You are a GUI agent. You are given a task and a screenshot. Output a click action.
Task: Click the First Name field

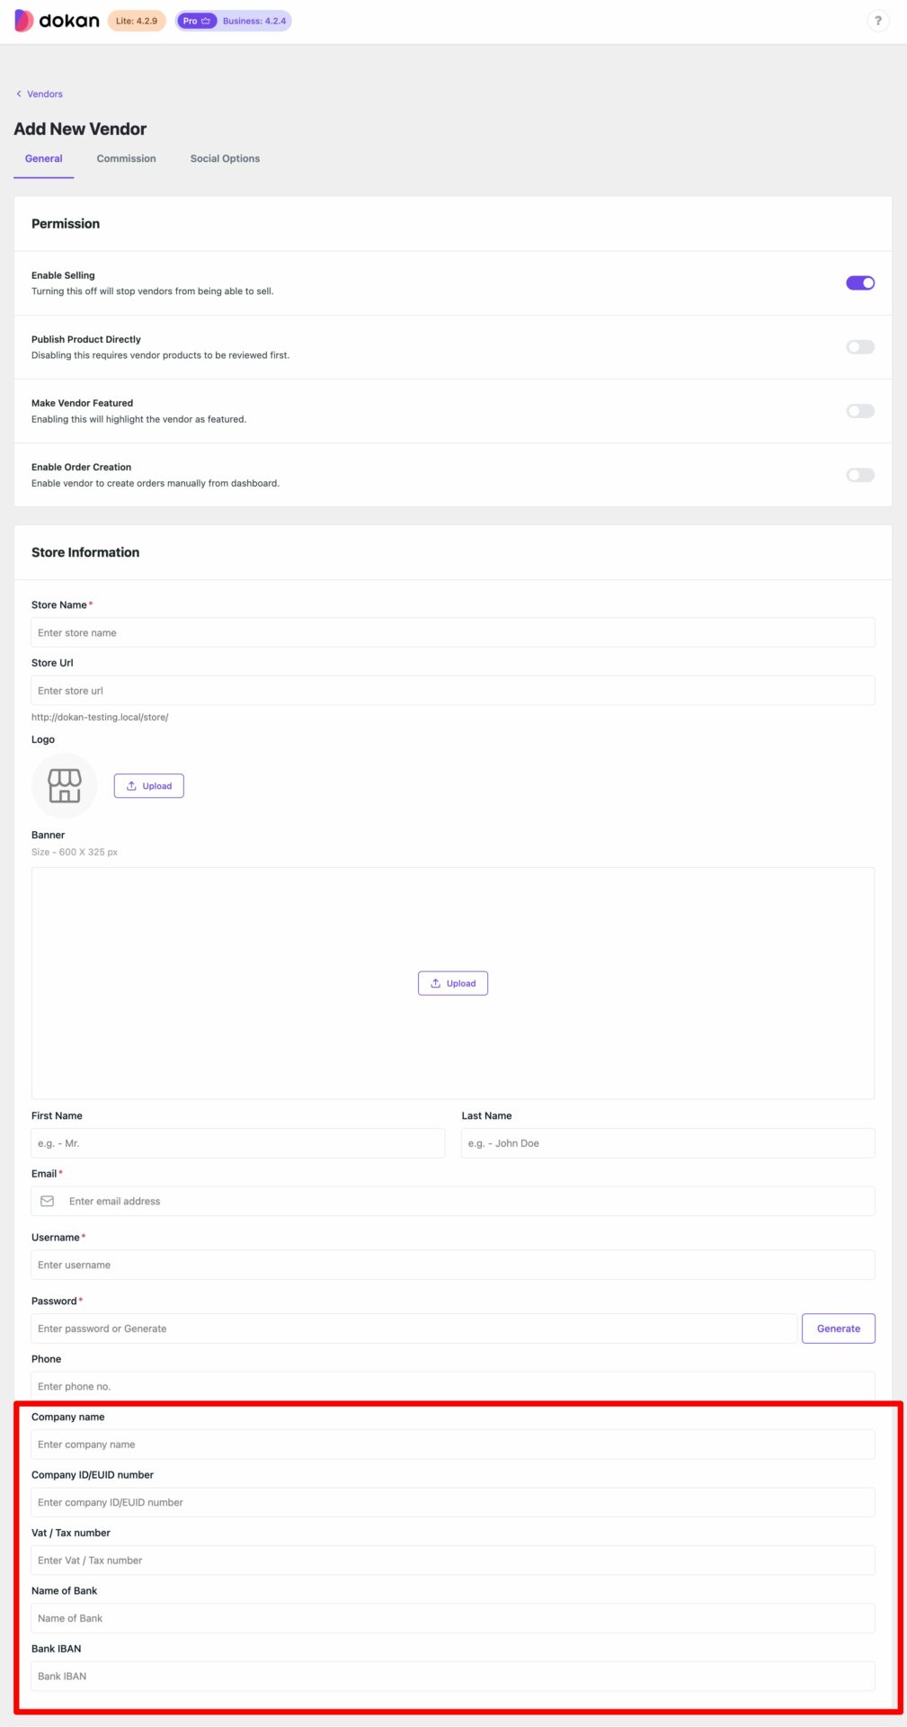(238, 1142)
